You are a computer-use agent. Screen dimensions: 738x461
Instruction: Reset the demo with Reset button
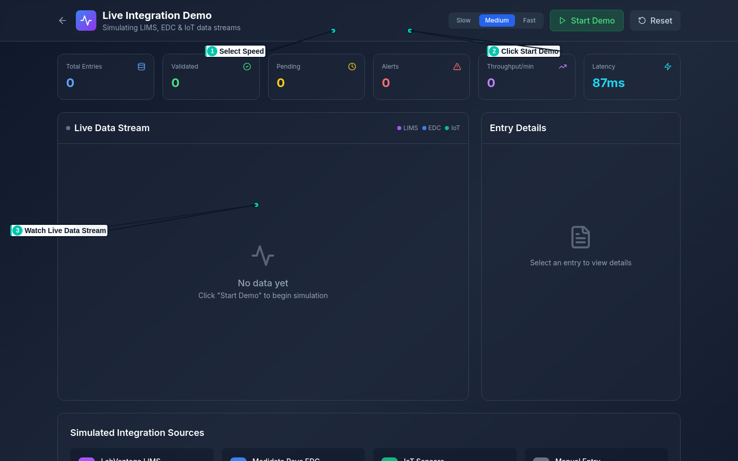655,20
